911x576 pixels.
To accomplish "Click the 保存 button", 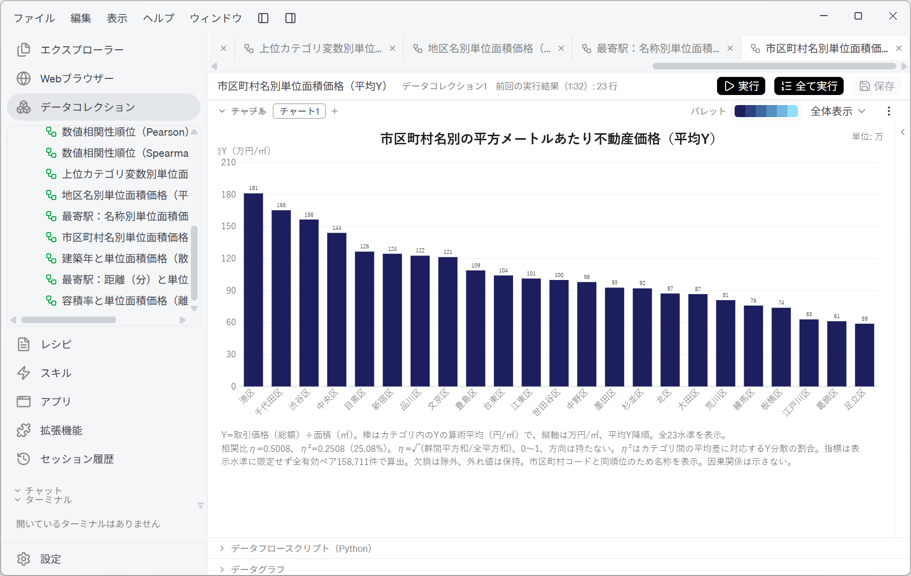I will pos(877,86).
